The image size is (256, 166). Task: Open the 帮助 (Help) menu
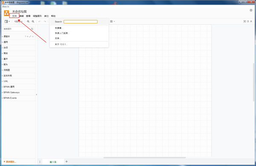(53, 16)
